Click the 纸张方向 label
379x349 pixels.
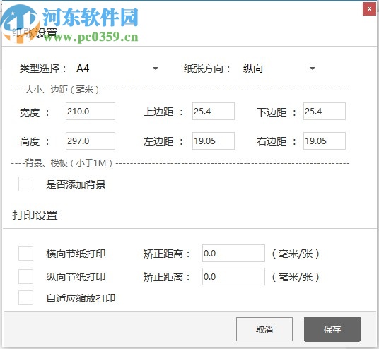point(206,69)
